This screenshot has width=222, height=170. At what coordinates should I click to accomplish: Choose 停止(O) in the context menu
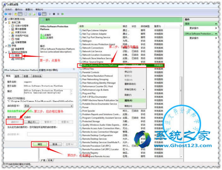(132, 72)
